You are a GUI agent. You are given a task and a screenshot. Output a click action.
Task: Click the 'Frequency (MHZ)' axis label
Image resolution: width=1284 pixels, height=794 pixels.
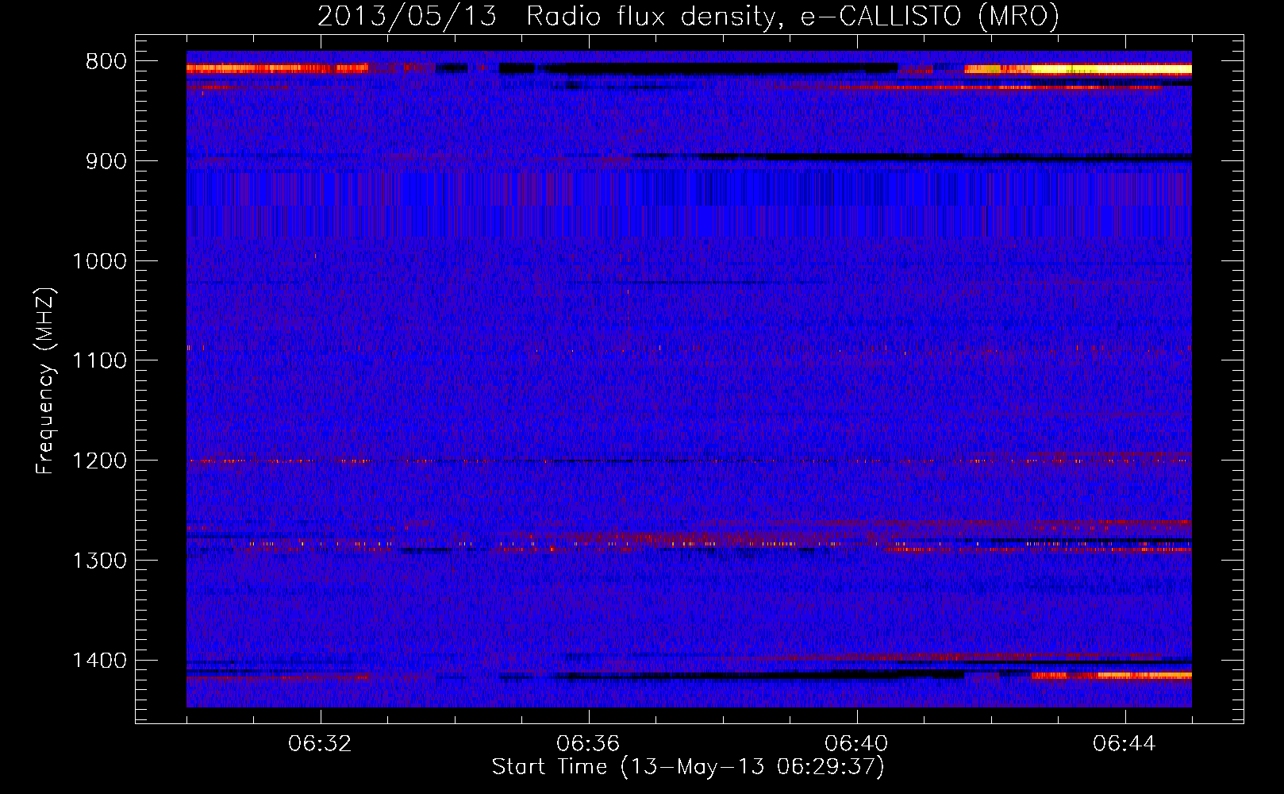tap(45, 380)
